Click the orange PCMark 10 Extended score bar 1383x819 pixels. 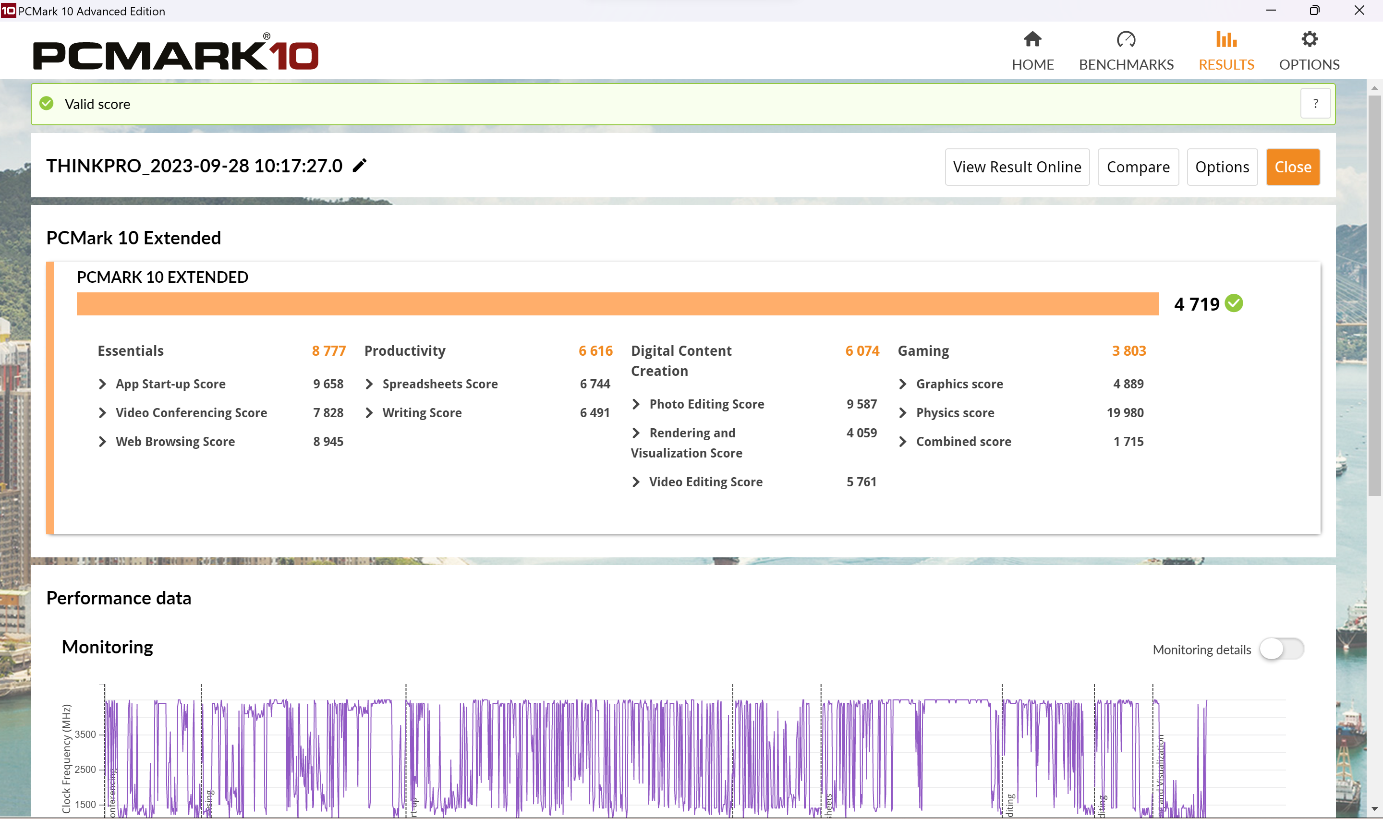pyautogui.click(x=617, y=304)
